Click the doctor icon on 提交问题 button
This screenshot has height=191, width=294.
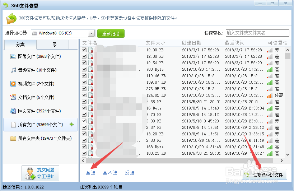pyautogui.click(x=30, y=173)
